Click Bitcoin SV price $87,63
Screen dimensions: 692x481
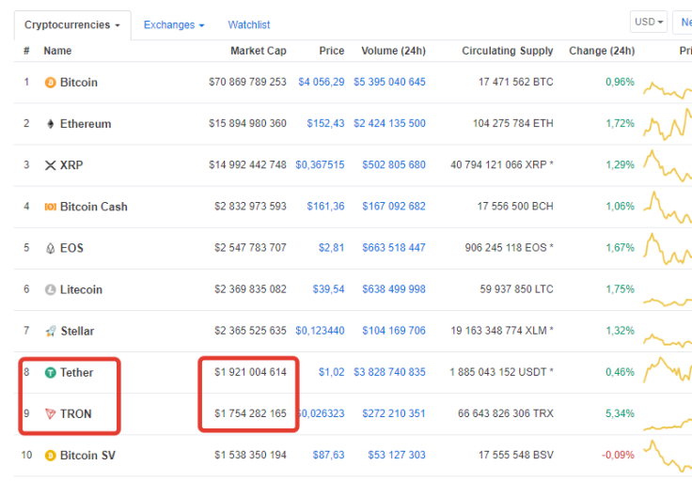pos(329,455)
